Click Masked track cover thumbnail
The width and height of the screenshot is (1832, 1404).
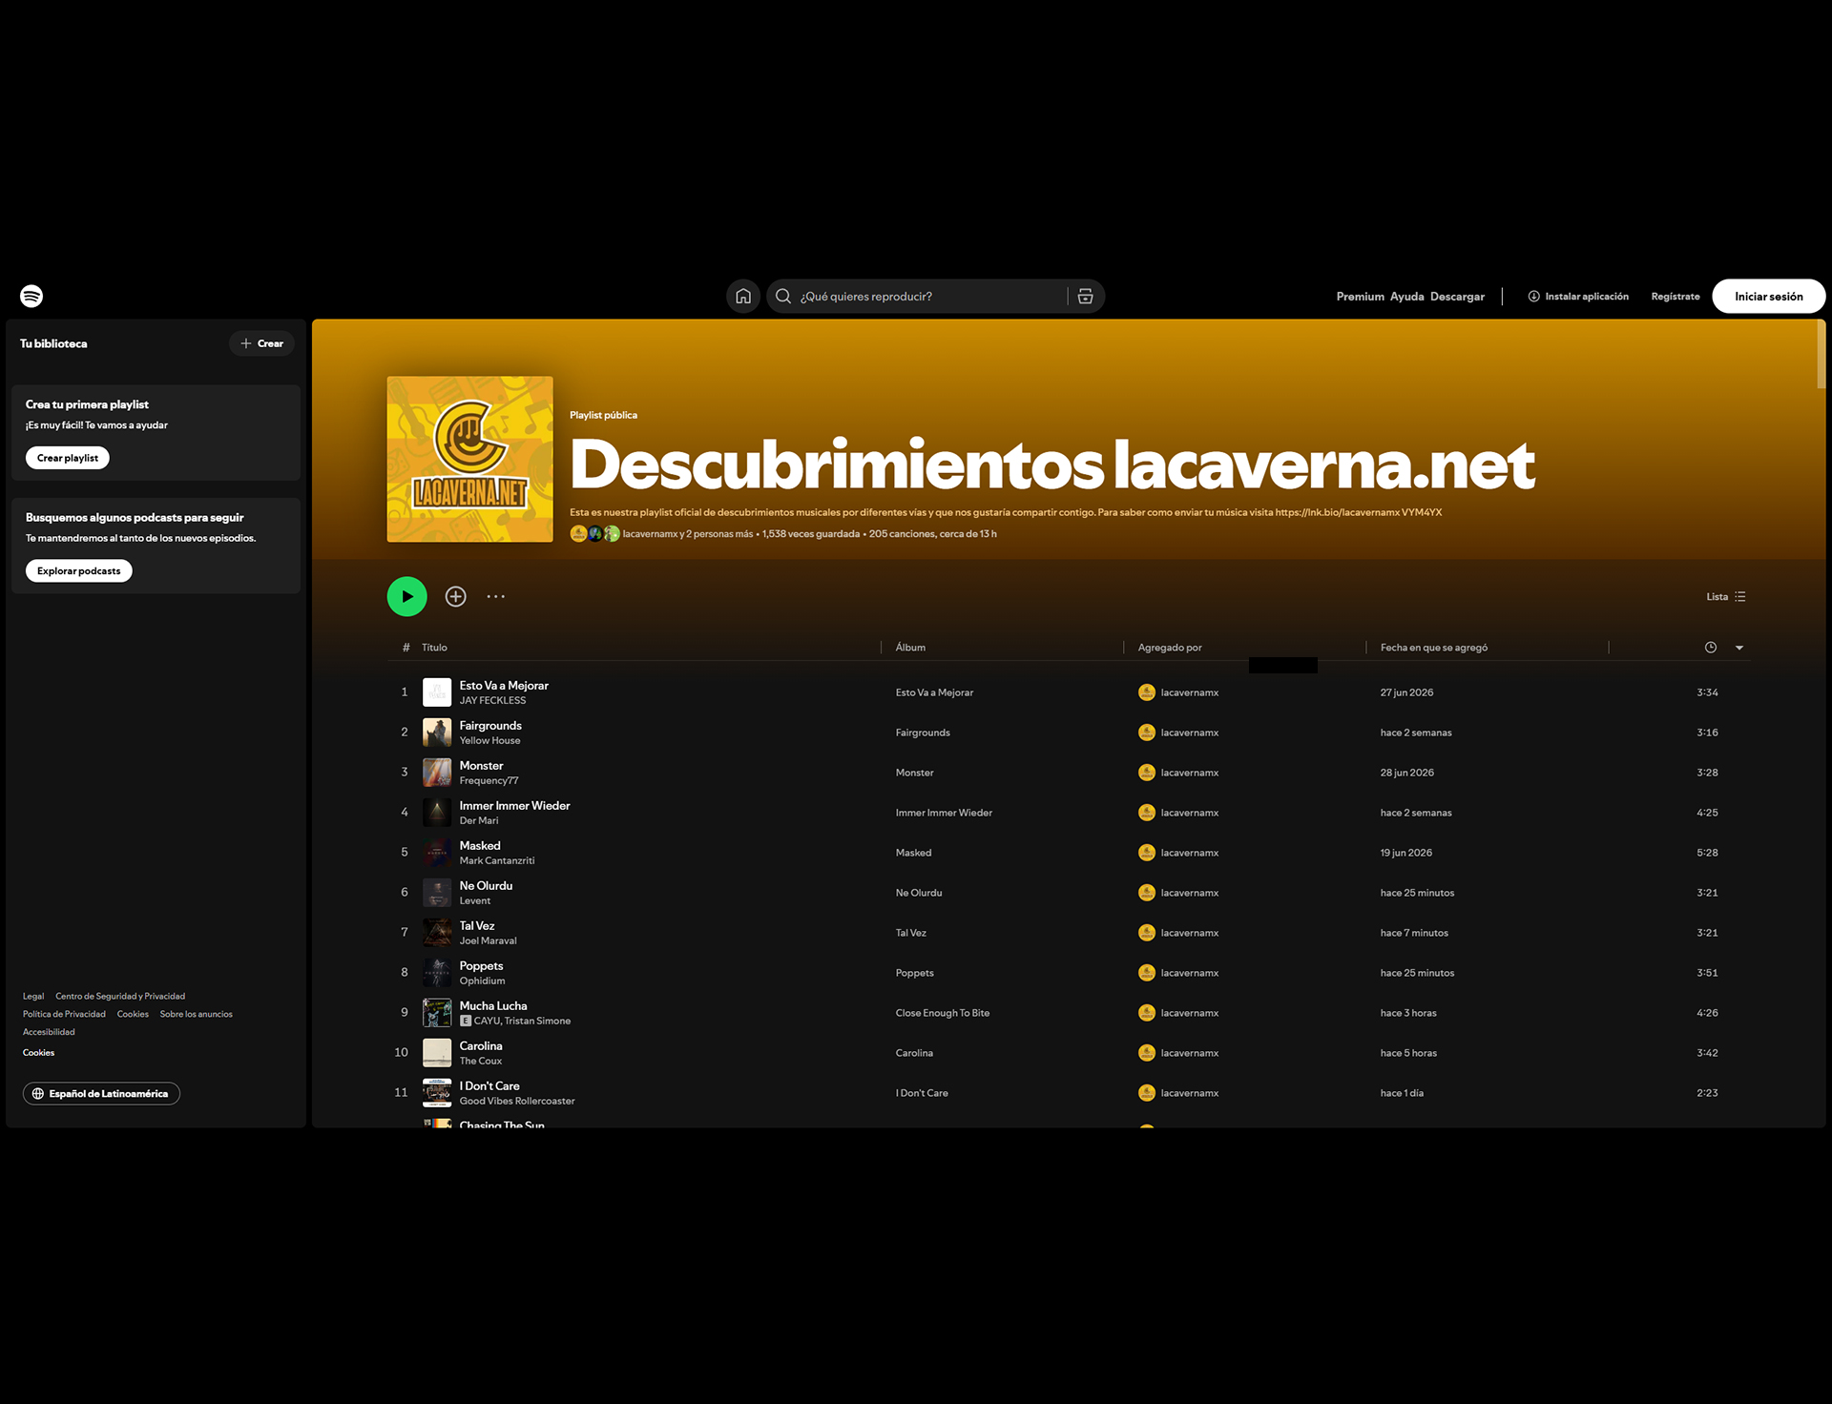coord(437,853)
